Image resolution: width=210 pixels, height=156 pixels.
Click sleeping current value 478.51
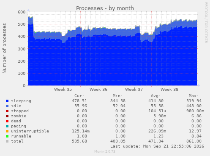(x=79, y=101)
